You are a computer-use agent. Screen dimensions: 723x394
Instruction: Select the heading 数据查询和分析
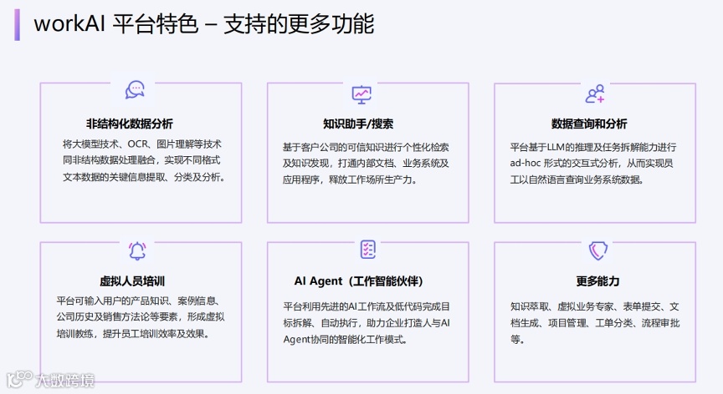pos(589,124)
